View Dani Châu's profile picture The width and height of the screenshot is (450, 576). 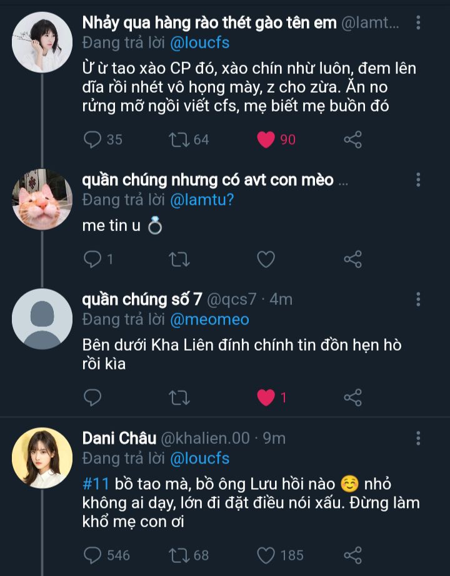click(x=42, y=458)
